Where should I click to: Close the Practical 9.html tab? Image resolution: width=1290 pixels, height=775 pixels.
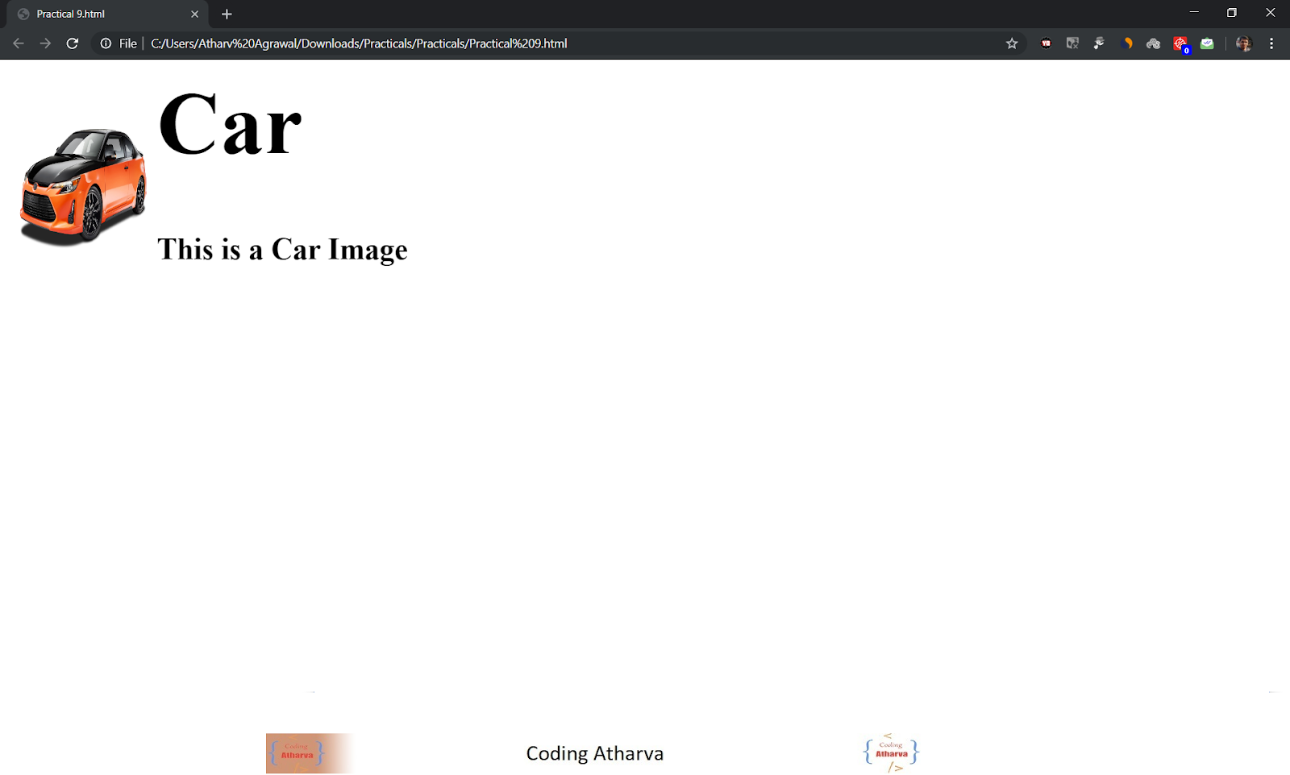pyautogui.click(x=194, y=14)
